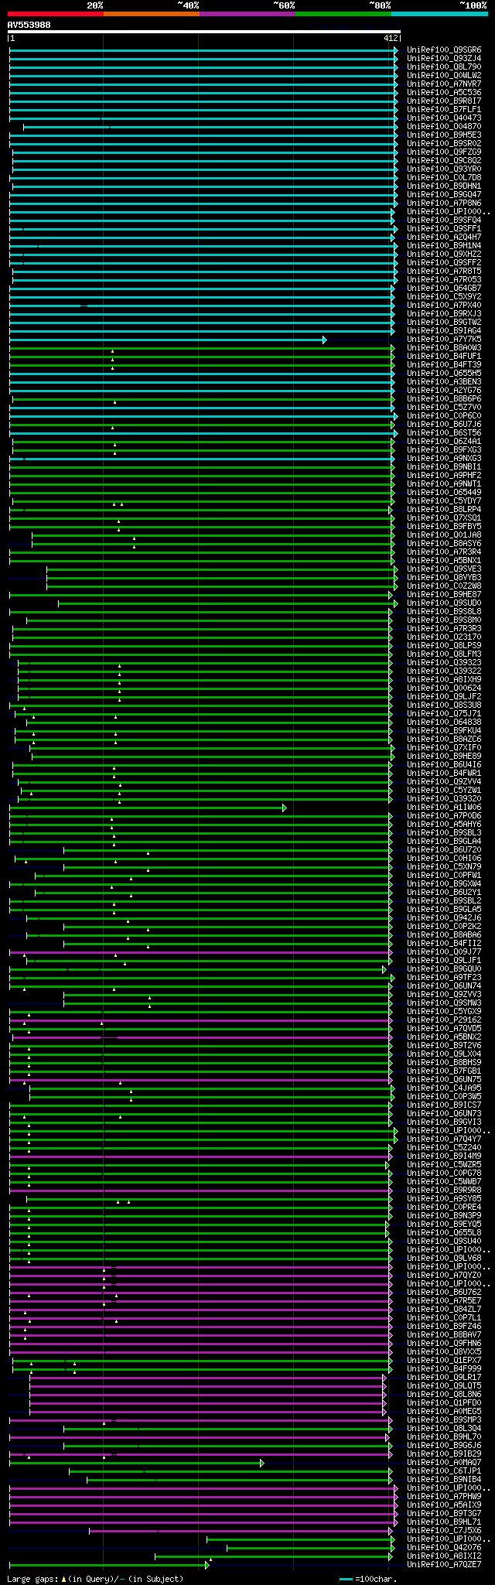The height and width of the screenshot is (1585, 495).
Task: Select the UniRef100_C7J5X6 label
Action: pos(444,1530)
